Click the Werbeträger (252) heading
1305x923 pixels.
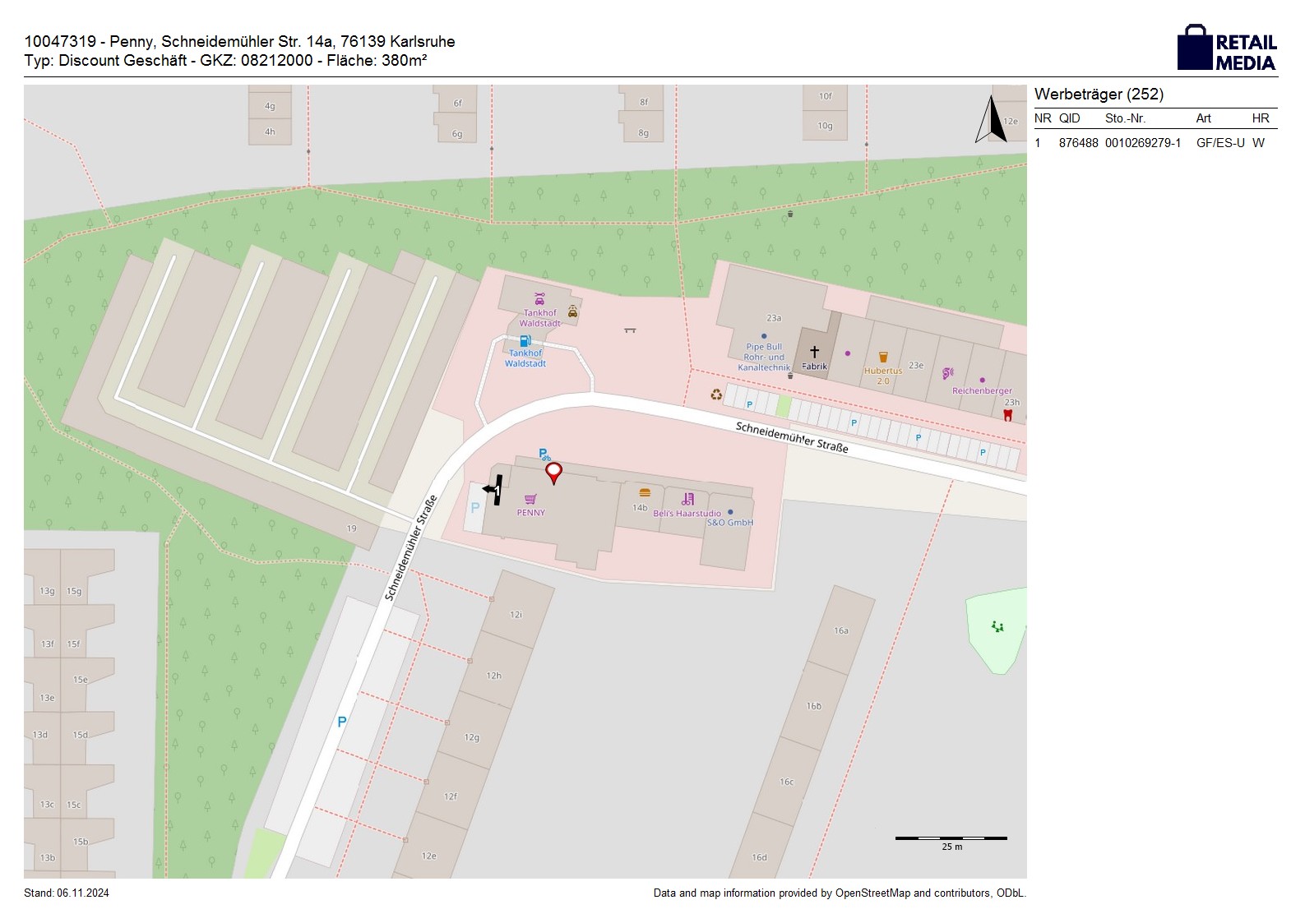(x=1099, y=94)
